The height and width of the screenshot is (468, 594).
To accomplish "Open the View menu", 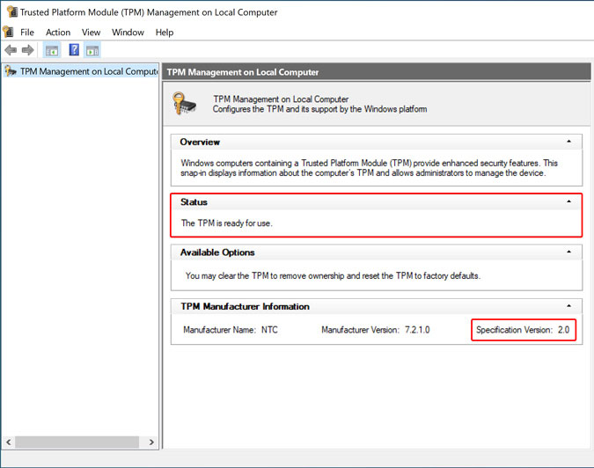I will coord(91,33).
